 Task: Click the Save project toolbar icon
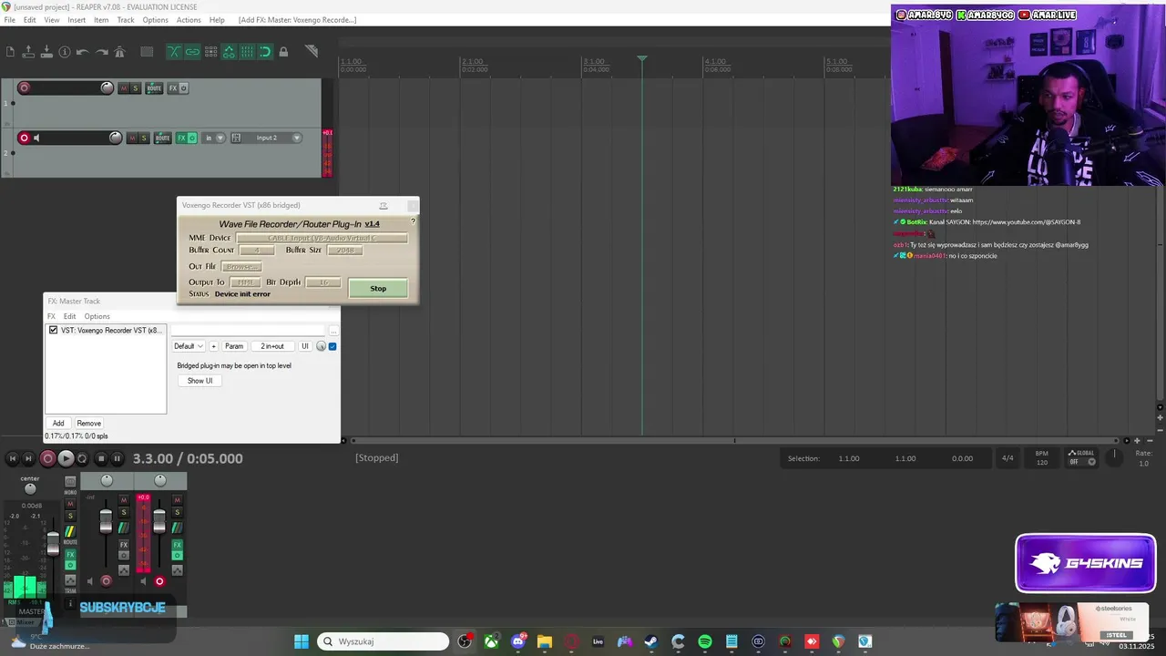46,52
